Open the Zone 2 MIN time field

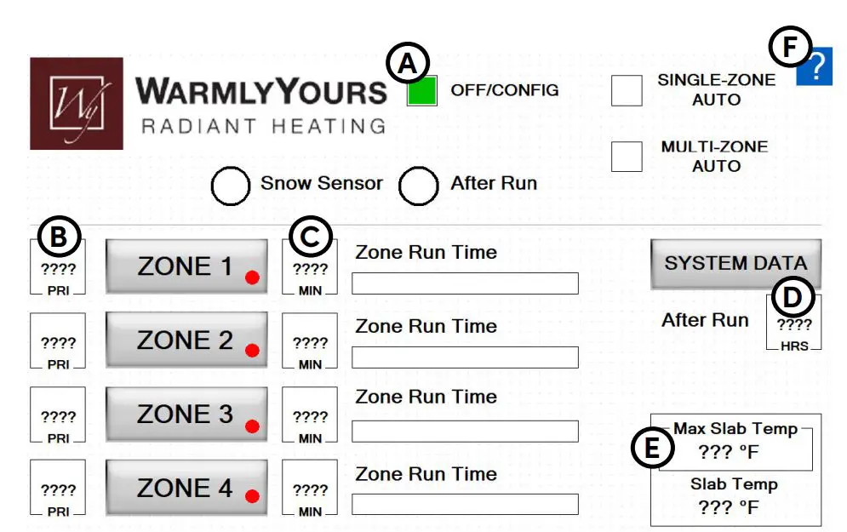pyautogui.click(x=310, y=342)
